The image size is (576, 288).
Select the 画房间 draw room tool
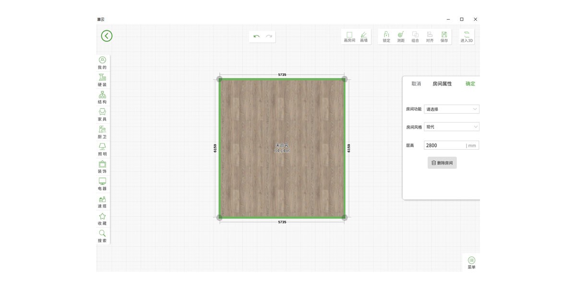(349, 37)
